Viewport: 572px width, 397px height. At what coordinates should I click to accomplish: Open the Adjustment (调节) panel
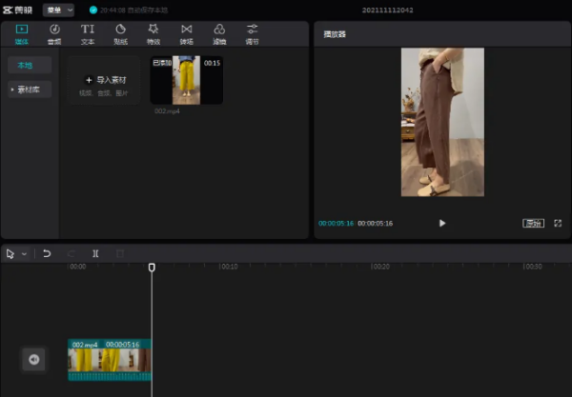(x=252, y=33)
